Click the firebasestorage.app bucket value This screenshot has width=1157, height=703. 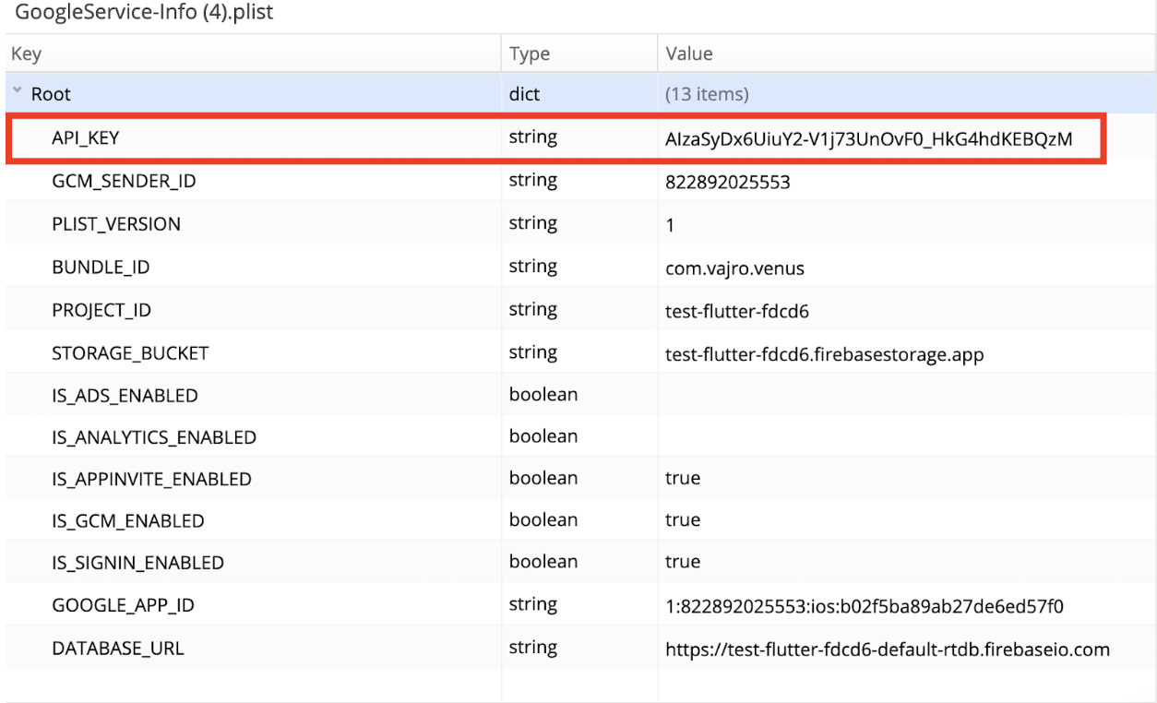(824, 353)
